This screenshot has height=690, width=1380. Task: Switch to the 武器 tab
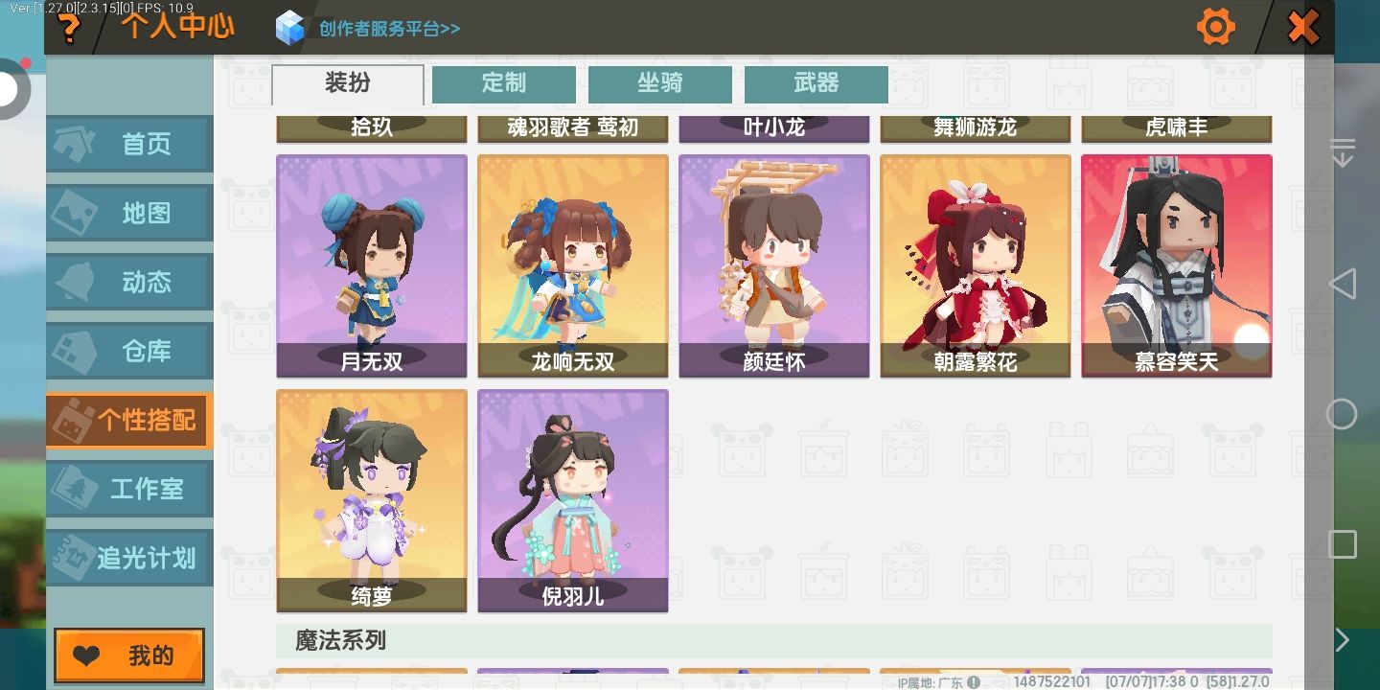[816, 83]
